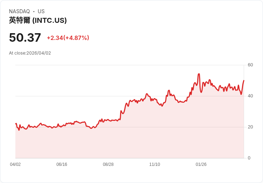This screenshot has height=183, width=263.
Task: Click the rightmost end of the price line
Action: coord(244,81)
